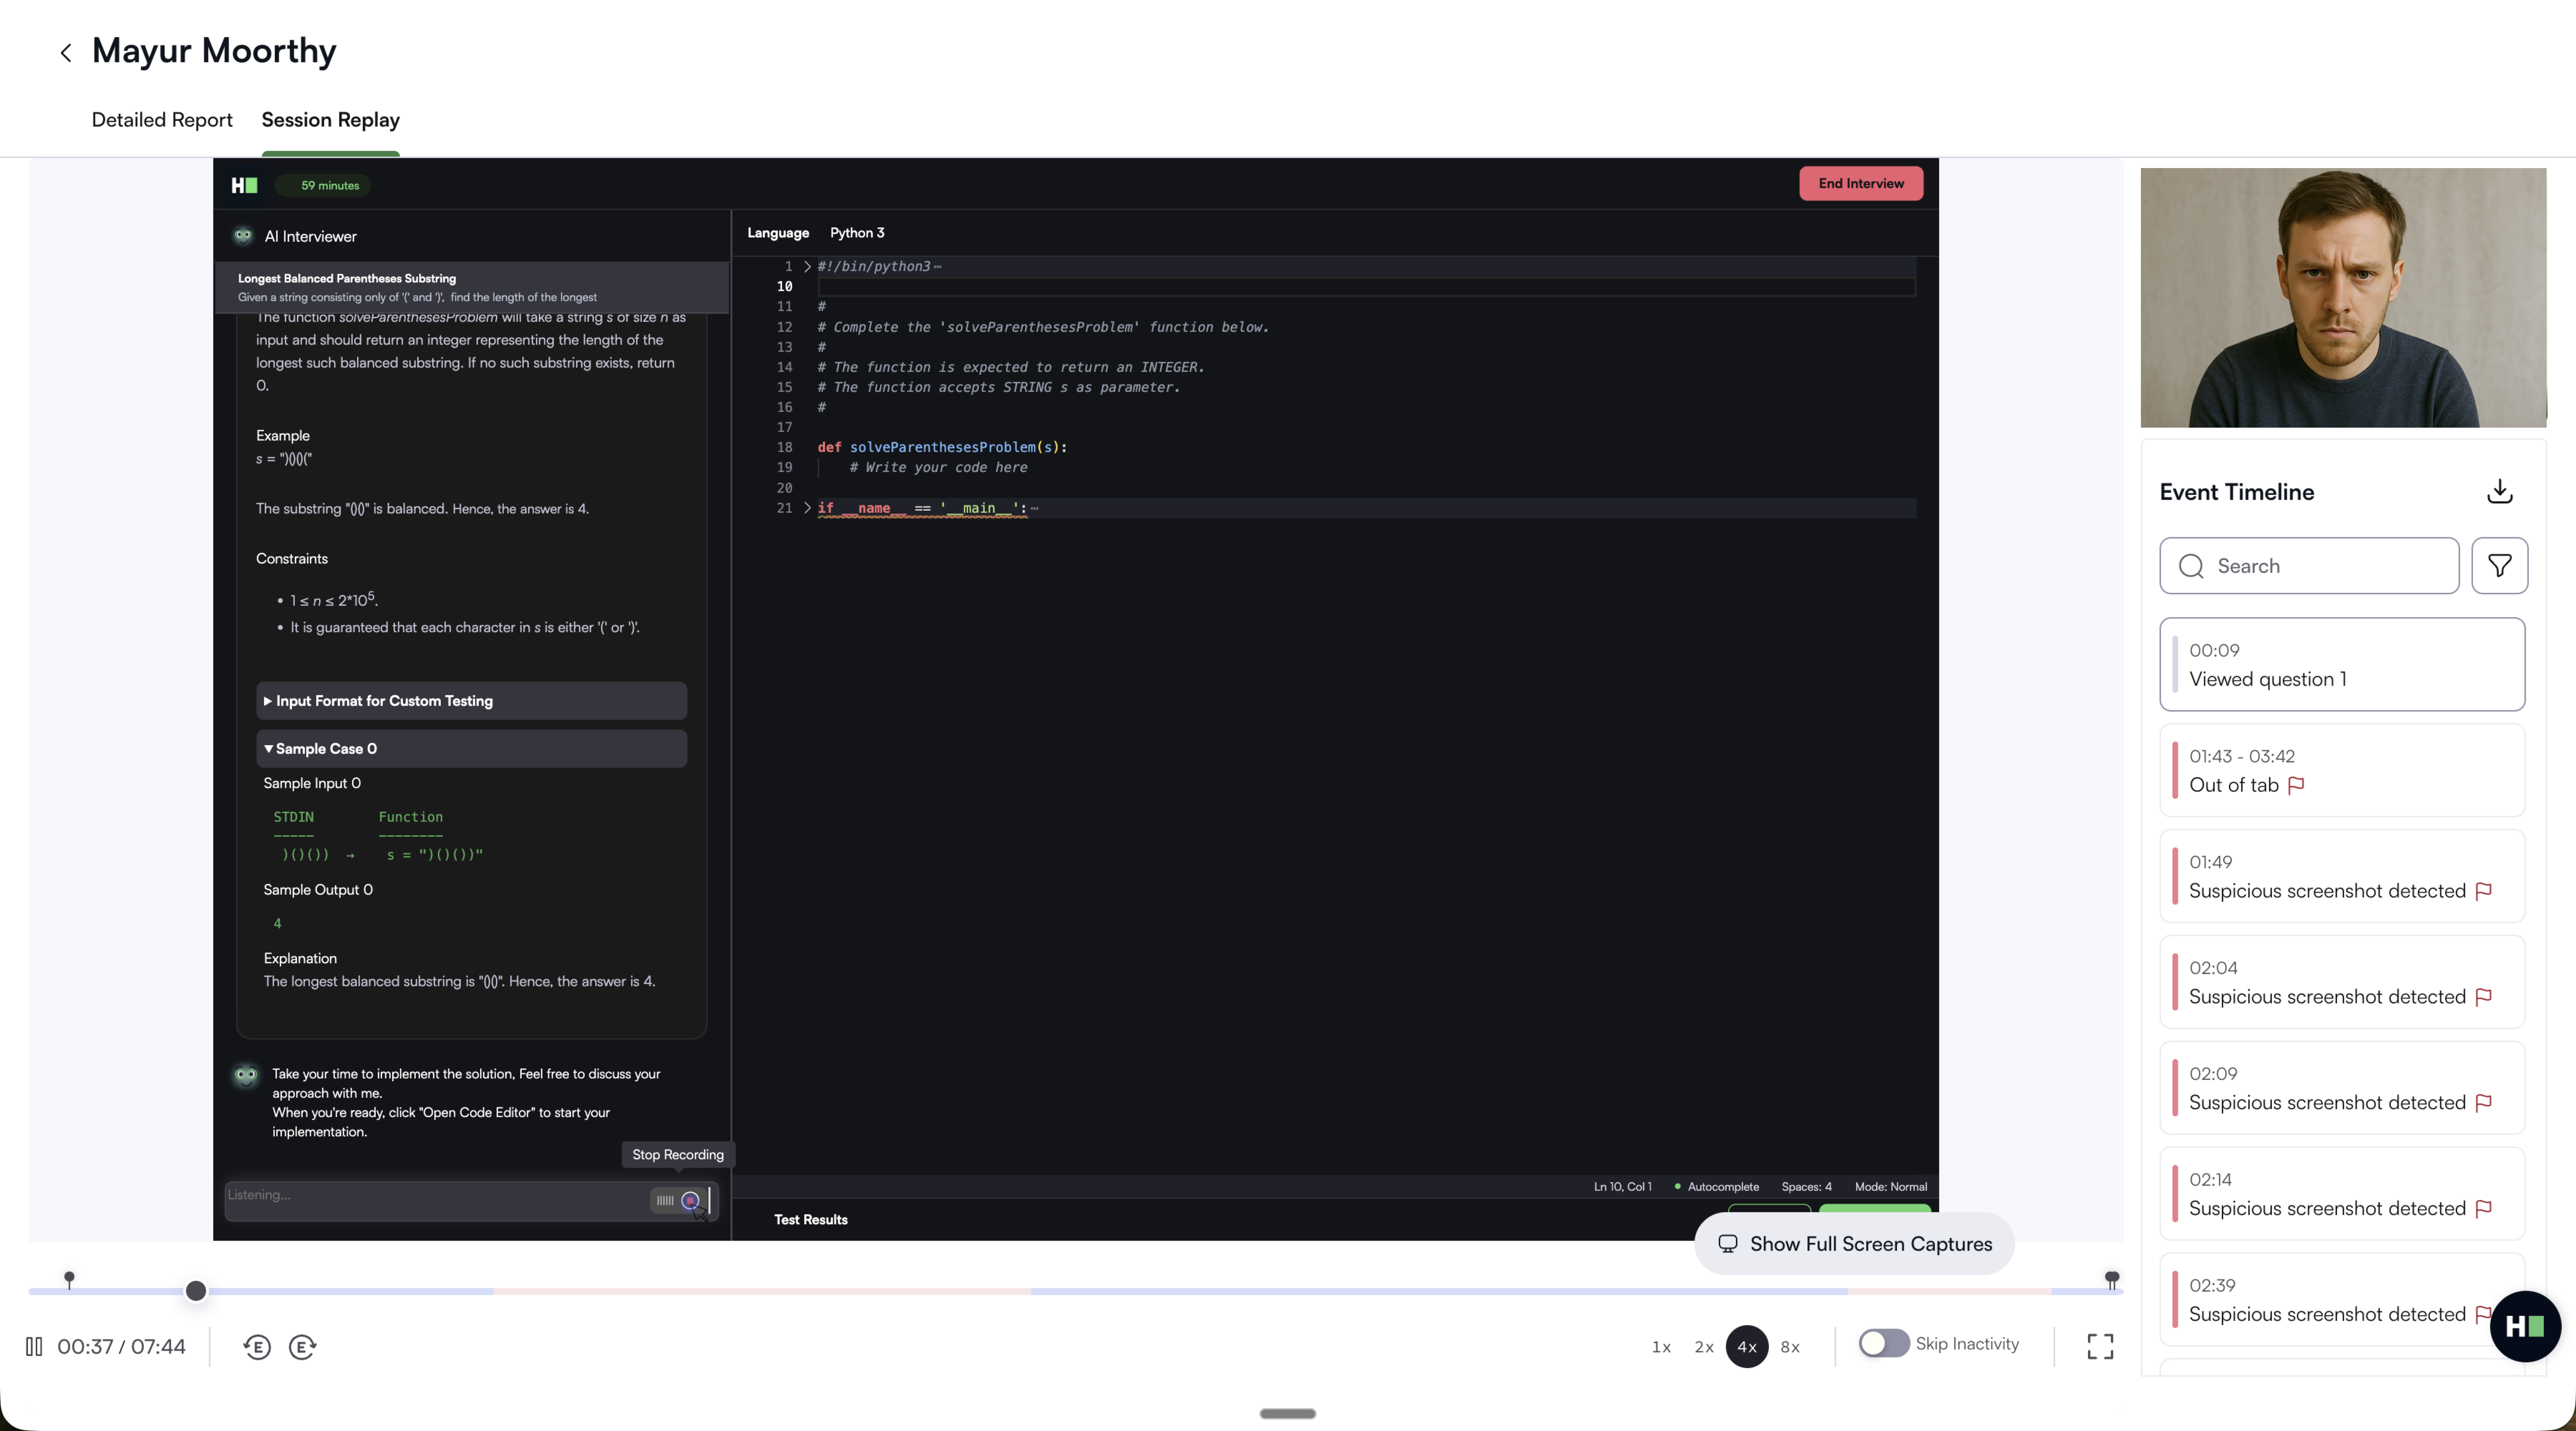Click the Event Timeline search field
Viewport: 2576px width, 1431px height.
pos(2309,566)
